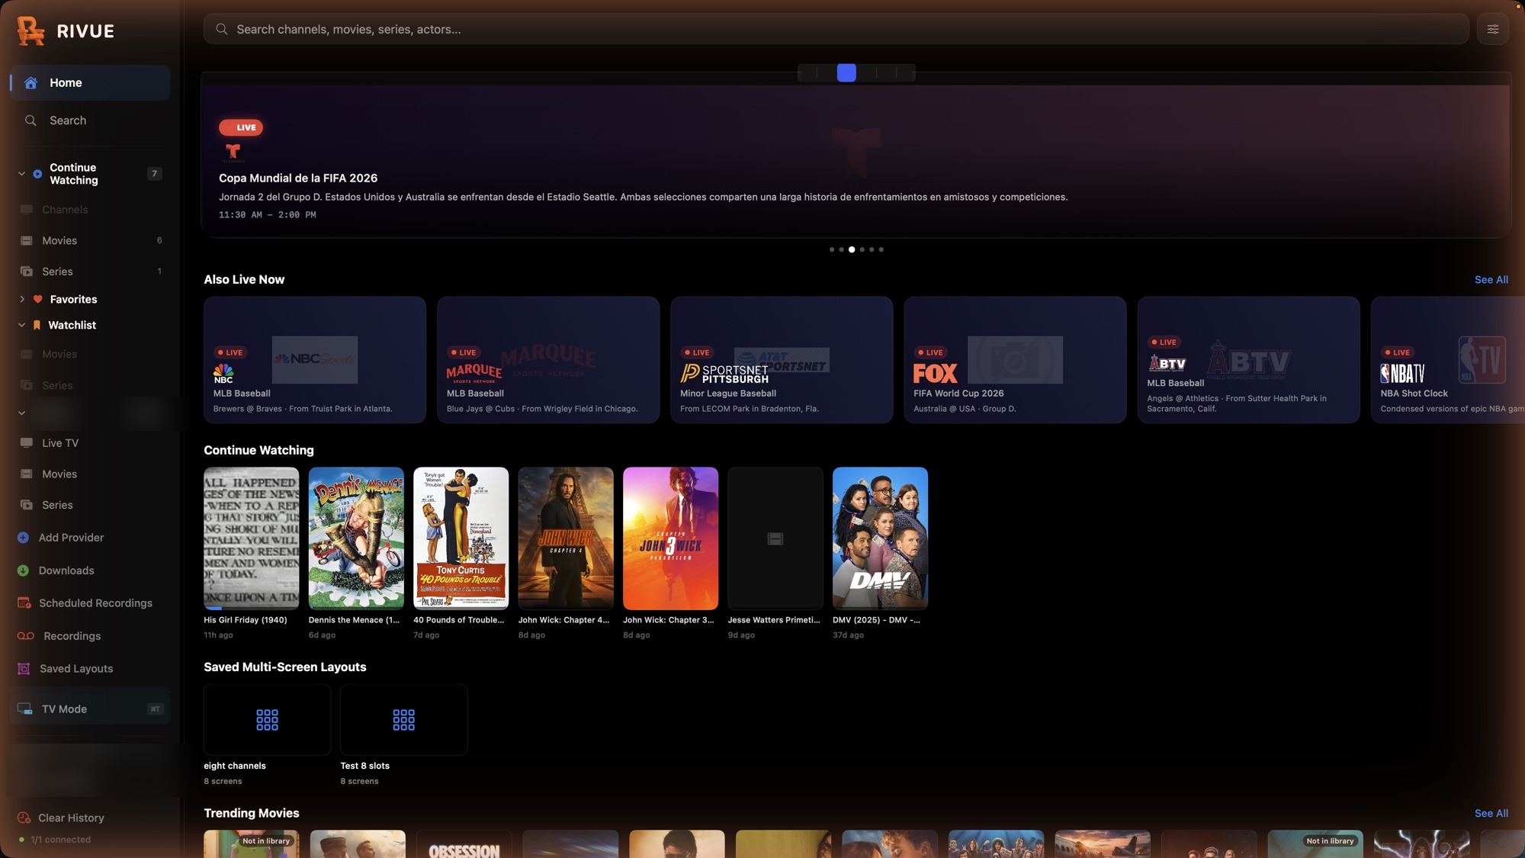The width and height of the screenshot is (1525, 858).
Task: Click See All next to Also Live Now
Action: [1491, 280]
